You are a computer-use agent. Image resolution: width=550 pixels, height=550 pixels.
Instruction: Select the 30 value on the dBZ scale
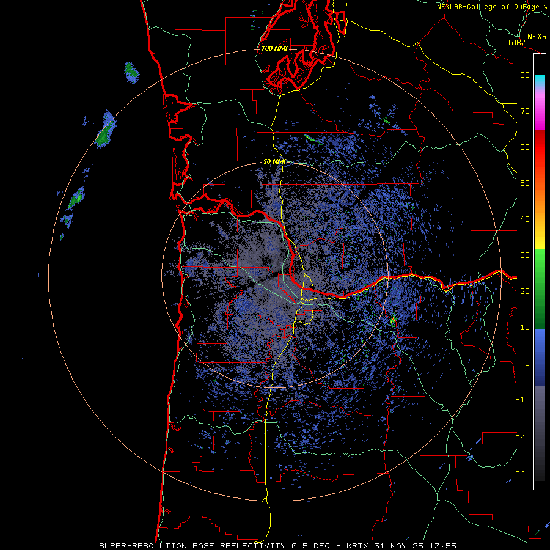point(525,255)
